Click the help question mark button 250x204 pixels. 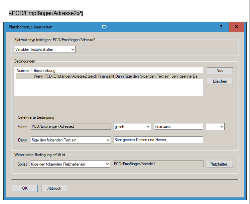221,27
